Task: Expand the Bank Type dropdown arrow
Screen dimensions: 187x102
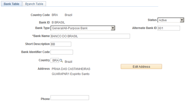Action: [113, 28]
